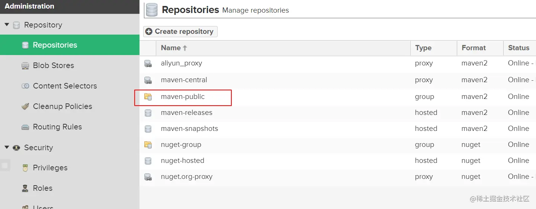The image size is (536, 209).
Task: Open the Repositories menu item
Action: [55, 45]
